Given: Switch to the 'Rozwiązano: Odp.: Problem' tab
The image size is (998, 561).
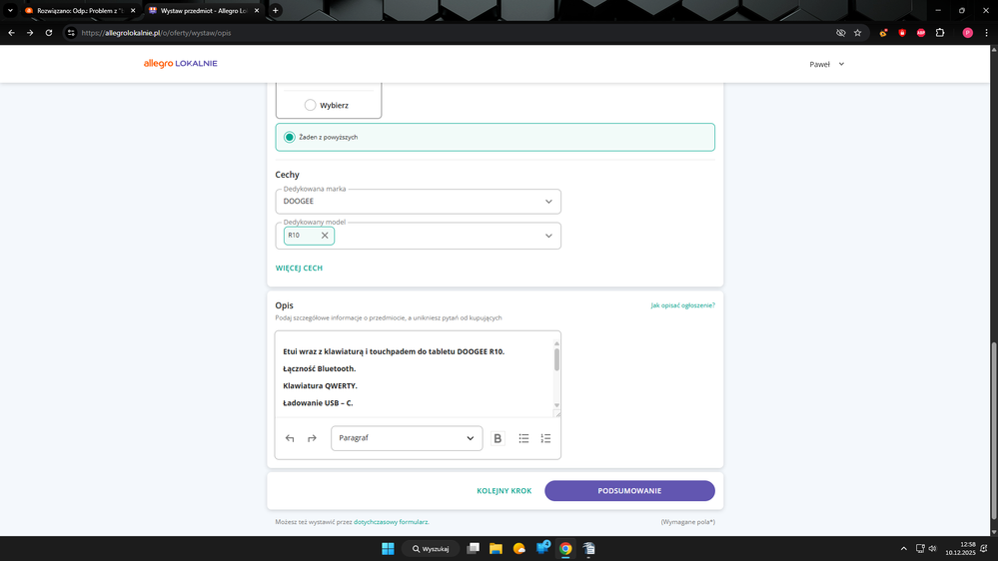Looking at the screenshot, I should click(78, 10).
